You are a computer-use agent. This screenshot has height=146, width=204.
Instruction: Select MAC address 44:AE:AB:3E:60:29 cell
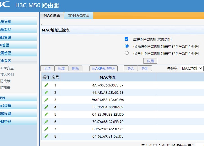108,93
